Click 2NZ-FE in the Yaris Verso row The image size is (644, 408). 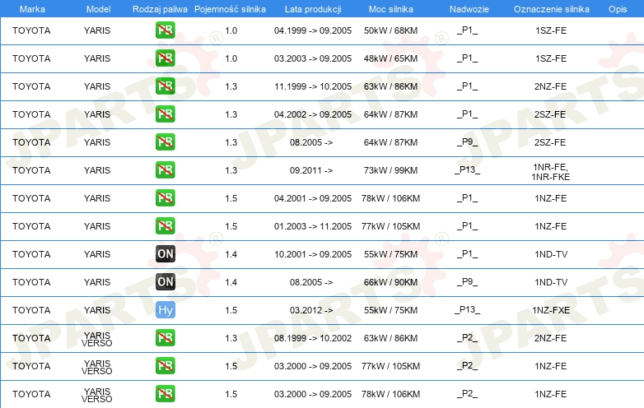550,338
